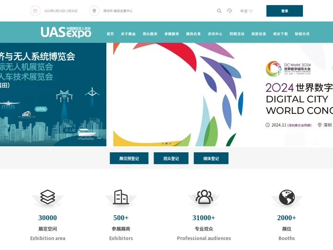Click the 专业观众 label
Viewport: 333px width, 250px height.
[204, 229]
